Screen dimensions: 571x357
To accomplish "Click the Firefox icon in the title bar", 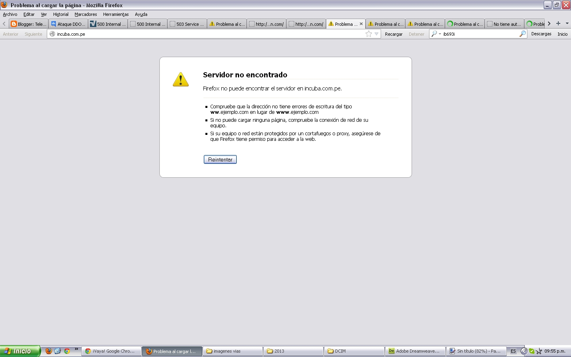I will point(4,5).
